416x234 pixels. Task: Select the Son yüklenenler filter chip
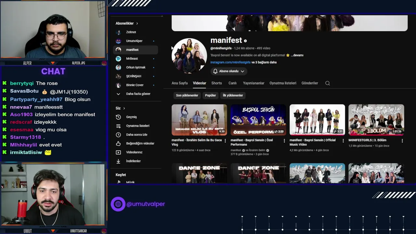click(187, 96)
